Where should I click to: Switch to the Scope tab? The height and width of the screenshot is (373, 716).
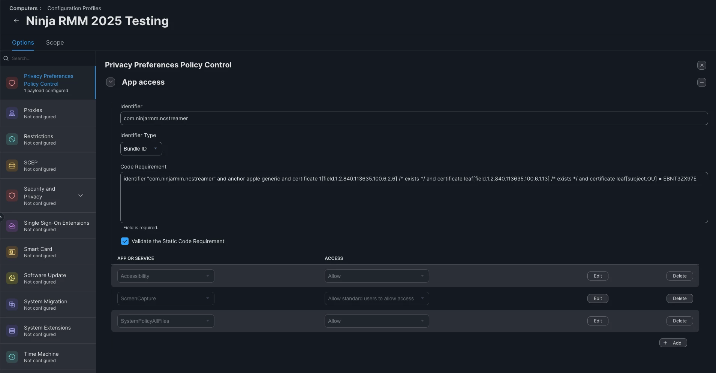[x=55, y=43]
